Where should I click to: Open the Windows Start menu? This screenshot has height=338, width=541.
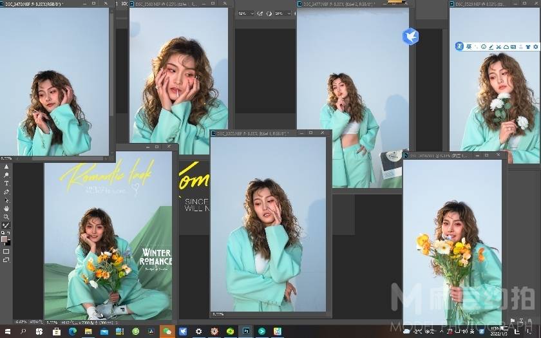coord(7,332)
